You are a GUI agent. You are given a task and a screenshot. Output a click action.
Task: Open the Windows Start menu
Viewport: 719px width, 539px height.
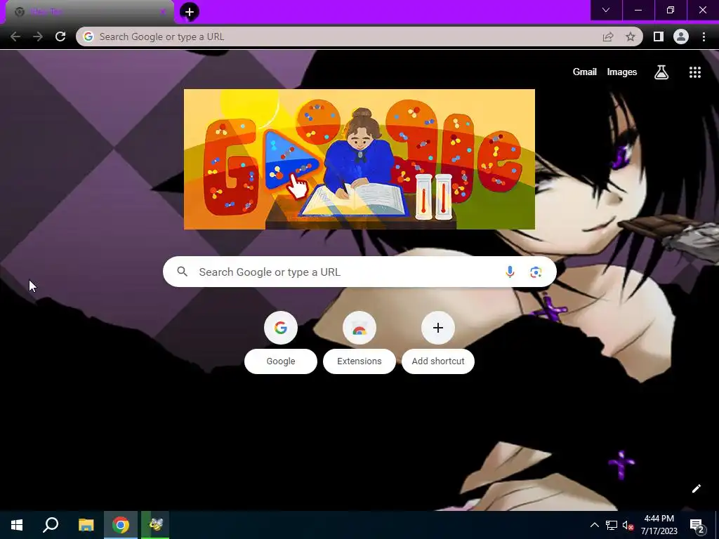[x=17, y=525]
